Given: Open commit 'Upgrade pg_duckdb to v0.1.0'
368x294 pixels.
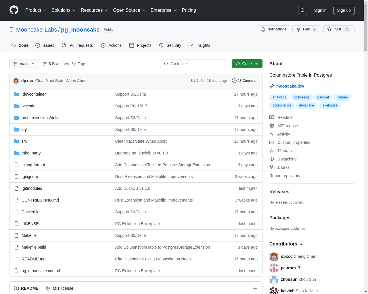Looking at the screenshot, I should [141, 153].
